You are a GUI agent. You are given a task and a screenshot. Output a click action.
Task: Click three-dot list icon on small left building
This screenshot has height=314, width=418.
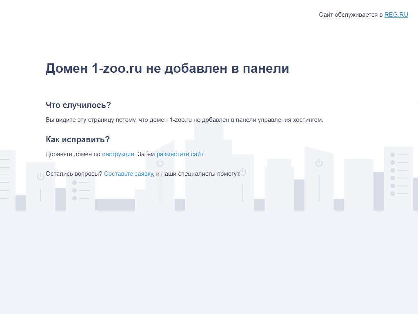(80, 191)
